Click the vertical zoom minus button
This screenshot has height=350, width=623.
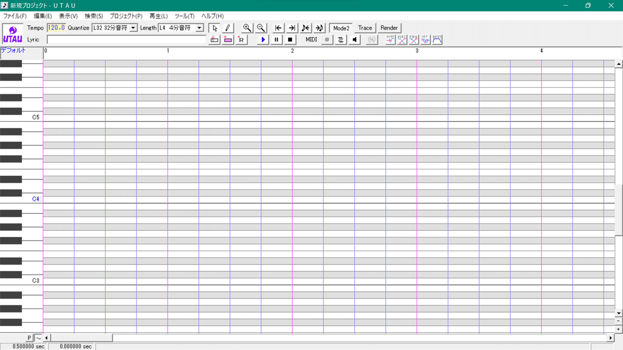click(x=618, y=321)
